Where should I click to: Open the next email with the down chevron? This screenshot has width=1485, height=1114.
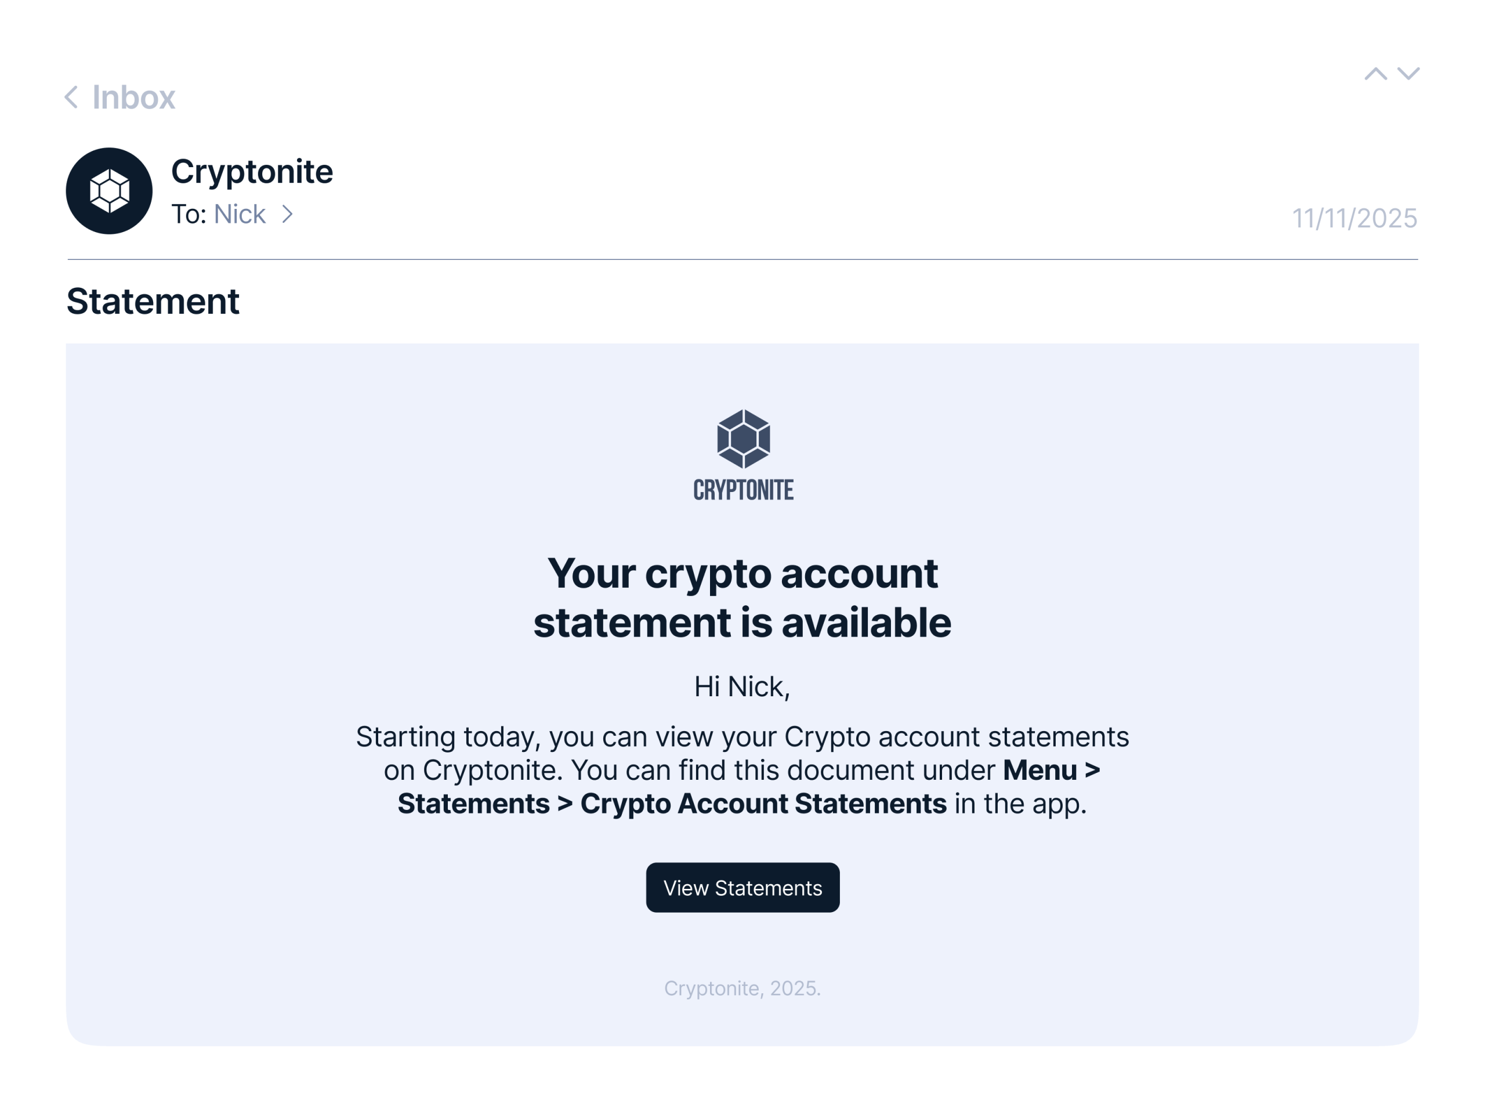click(x=1408, y=74)
